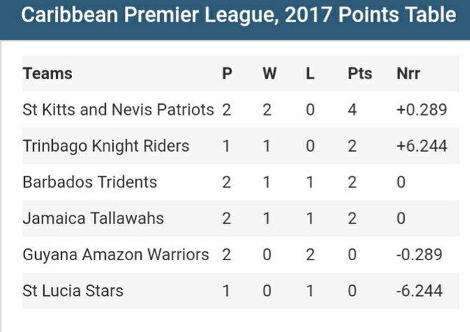Screen dimensions: 470x332
Task: Open St Lucia Stars team row
Action: coord(241,291)
